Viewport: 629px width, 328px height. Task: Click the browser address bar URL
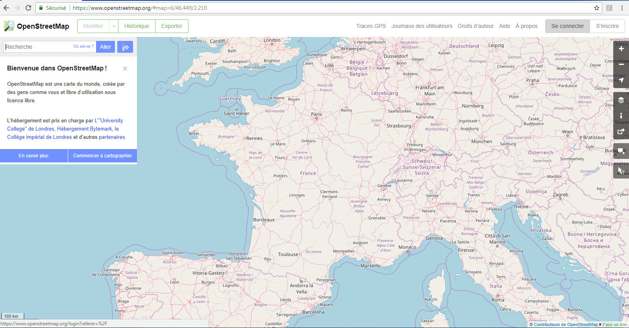pyautogui.click(x=140, y=8)
